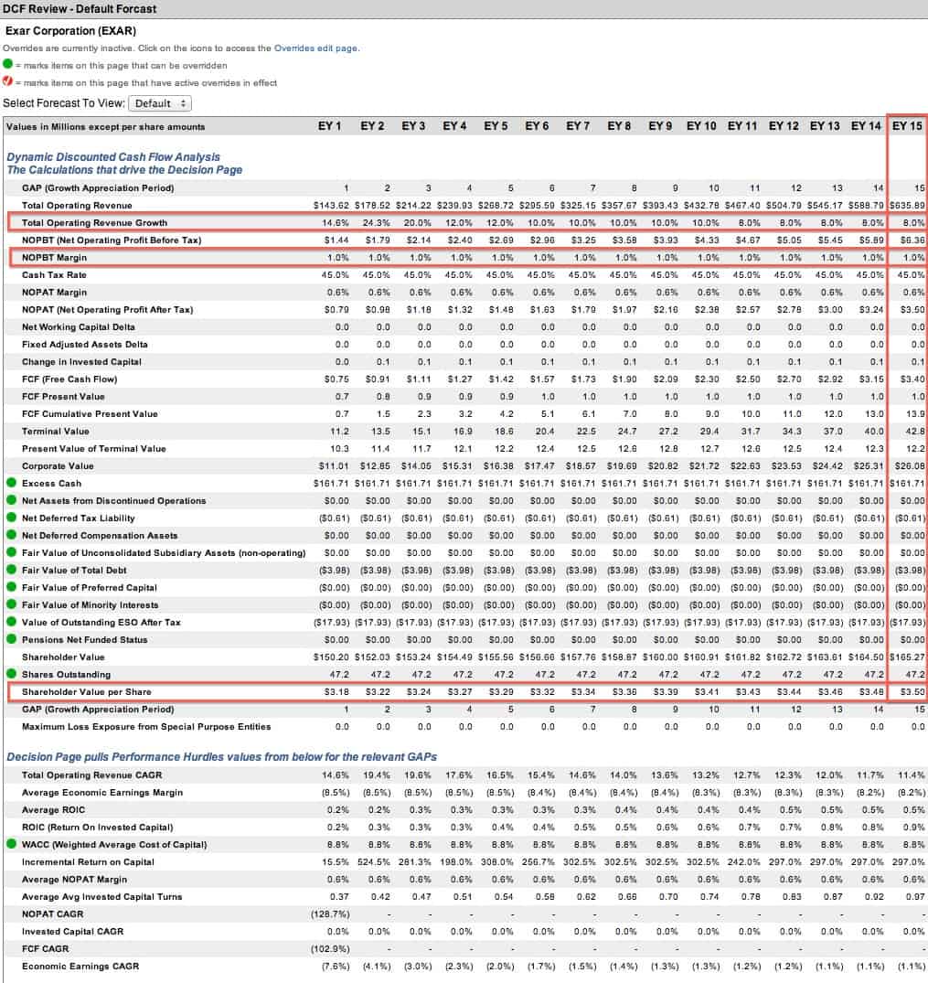The height and width of the screenshot is (983, 928).
Task: Click red legend icon for active overrides
Action: point(7,81)
